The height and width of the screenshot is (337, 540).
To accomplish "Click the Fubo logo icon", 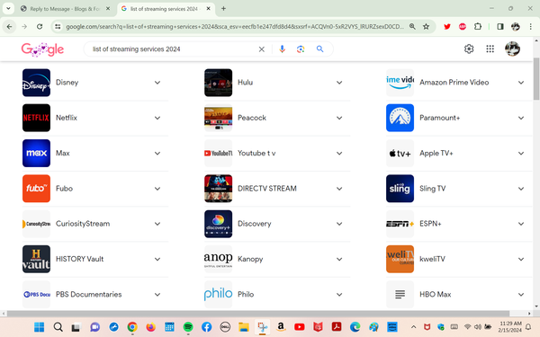I will (x=36, y=189).
